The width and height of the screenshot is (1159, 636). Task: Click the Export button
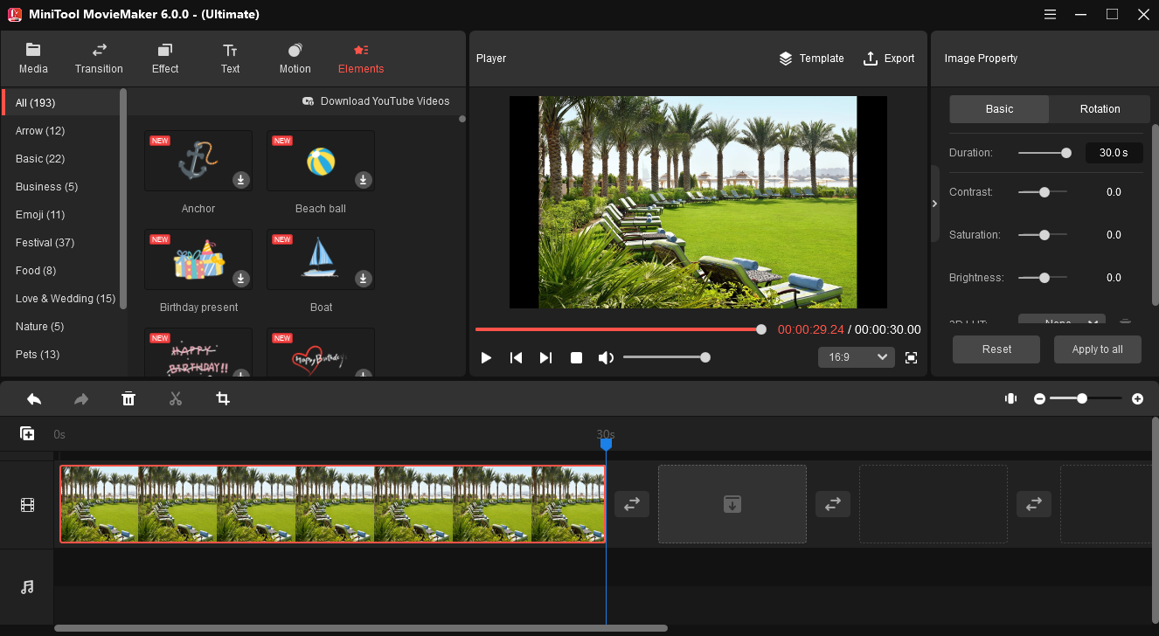point(889,59)
